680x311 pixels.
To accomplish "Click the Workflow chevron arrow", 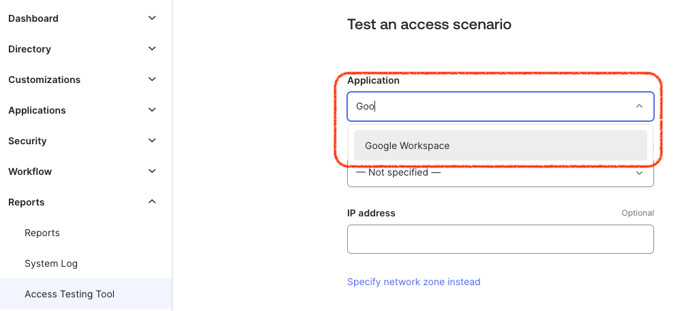I will [152, 171].
